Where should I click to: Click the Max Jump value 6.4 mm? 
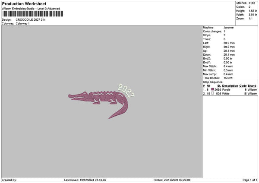228,74
